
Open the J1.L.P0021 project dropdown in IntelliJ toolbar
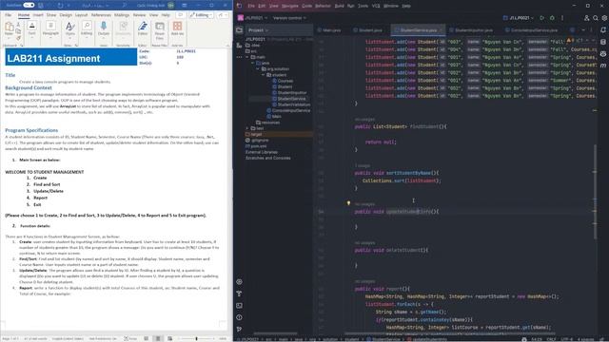(253, 18)
